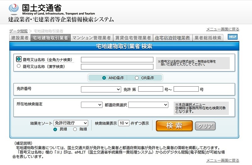The height and width of the screenshot is (165, 252).
Task: Open the 都道府県選択 prefecture dropdown
Action: click(148, 105)
